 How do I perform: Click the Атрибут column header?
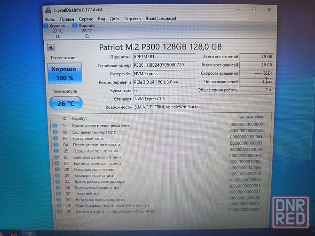(79, 118)
